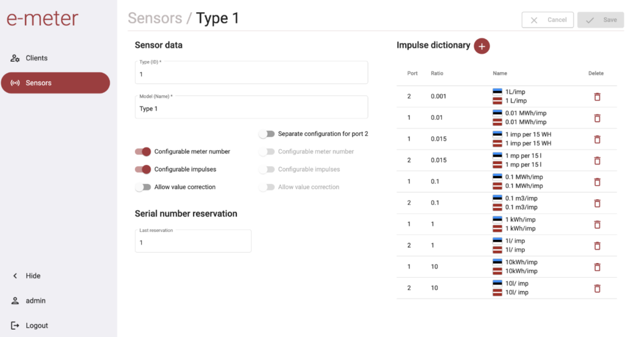Viewport: 625px width, 337px height.
Task: Delete the 10l/ imp row
Action: coord(597,288)
